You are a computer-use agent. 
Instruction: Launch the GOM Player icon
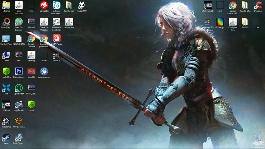pyautogui.click(x=56, y=38)
